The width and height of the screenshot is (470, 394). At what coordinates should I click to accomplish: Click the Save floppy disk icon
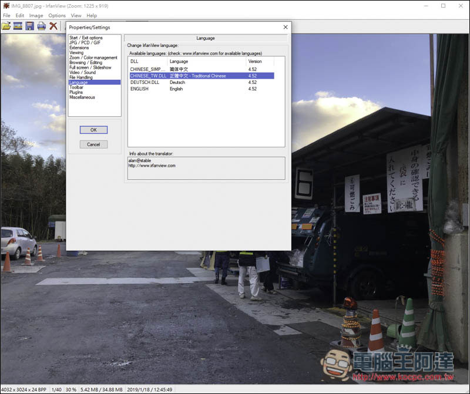[x=29, y=26]
